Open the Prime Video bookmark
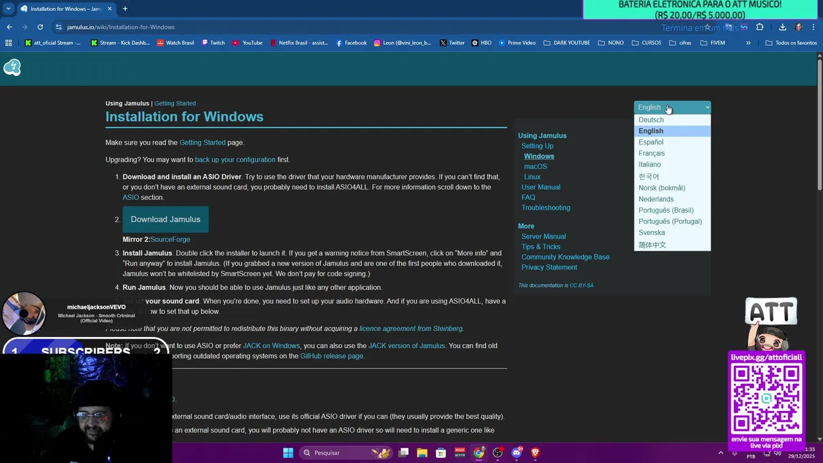The width and height of the screenshot is (823, 463). [x=517, y=43]
